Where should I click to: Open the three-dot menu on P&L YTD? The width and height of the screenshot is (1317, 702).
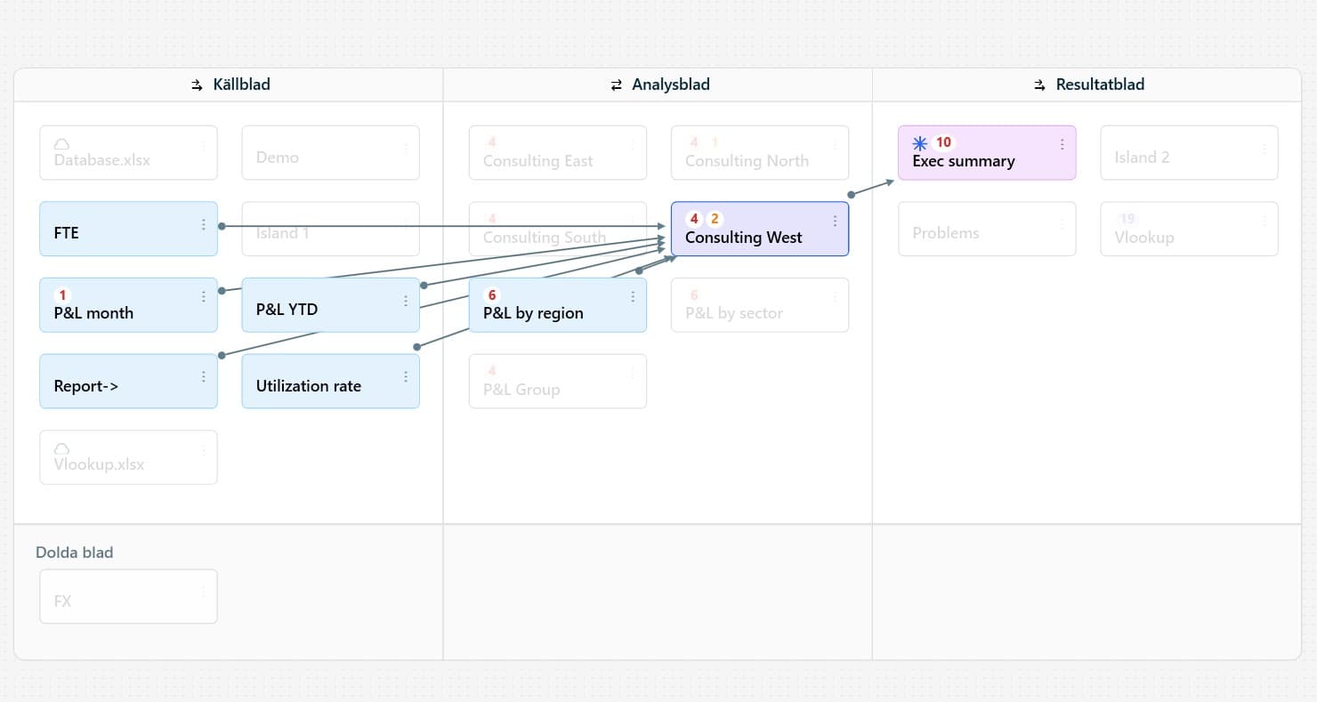point(406,302)
